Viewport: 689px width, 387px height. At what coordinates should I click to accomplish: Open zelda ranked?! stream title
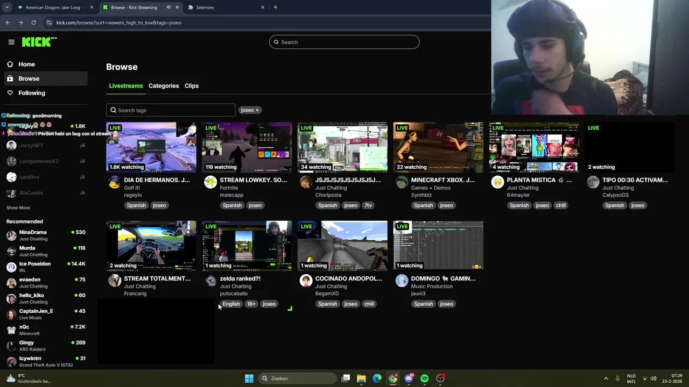(x=240, y=278)
